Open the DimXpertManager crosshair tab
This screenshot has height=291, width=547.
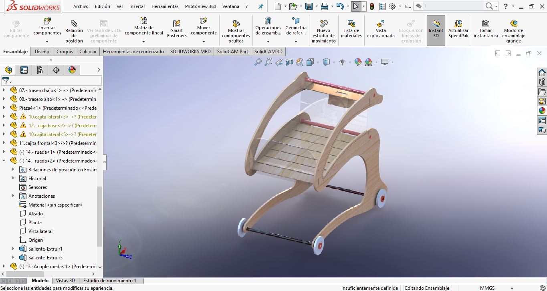point(56,70)
